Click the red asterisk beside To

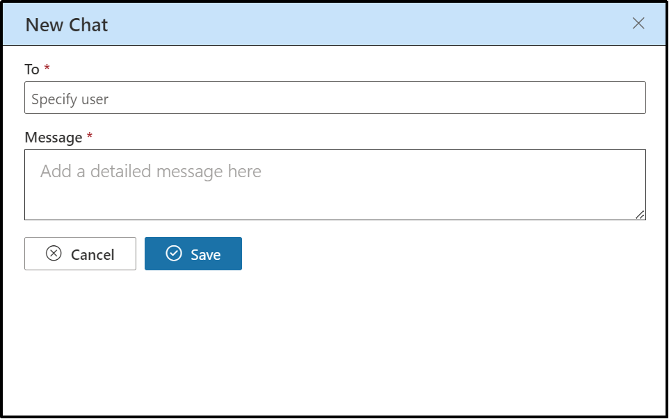[x=47, y=67]
